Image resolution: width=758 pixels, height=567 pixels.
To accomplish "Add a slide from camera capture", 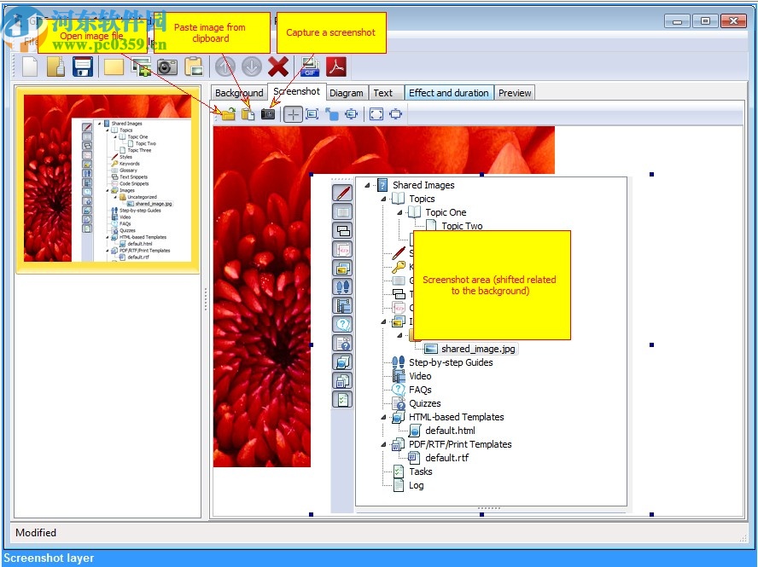I will click(167, 67).
